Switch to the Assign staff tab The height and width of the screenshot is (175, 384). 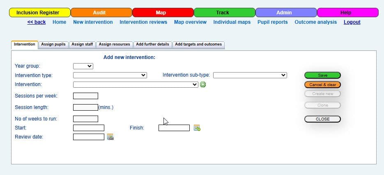pos(82,45)
